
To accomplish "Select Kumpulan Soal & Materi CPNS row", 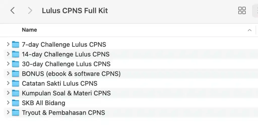I will tap(131, 93).
